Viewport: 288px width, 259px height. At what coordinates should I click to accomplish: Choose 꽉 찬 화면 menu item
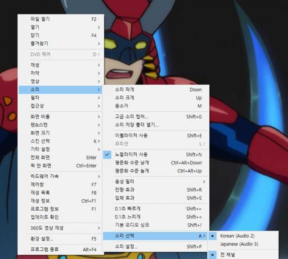click(x=60, y=166)
